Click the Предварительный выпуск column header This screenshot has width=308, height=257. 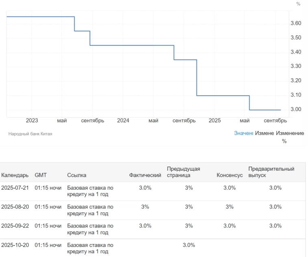pyautogui.click(x=271, y=172)
